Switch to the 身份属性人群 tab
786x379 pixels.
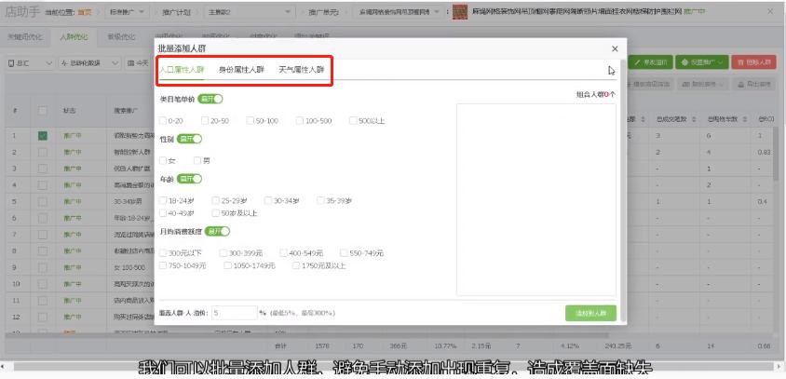(241, 70)
